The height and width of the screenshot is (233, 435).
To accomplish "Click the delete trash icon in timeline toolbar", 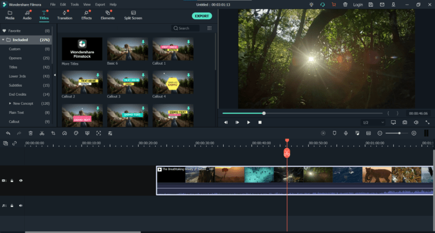I will click(31, 133).
